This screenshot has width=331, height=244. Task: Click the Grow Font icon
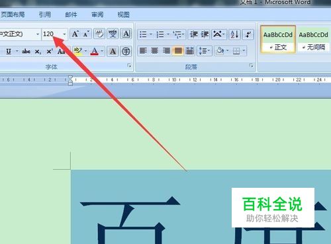75,34
